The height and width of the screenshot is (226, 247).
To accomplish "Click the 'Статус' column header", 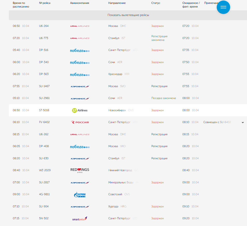I will point(156,3).
